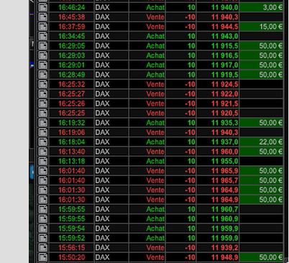
Task: Select the 11 955,0 price cell
Action: tap(218, 161)
